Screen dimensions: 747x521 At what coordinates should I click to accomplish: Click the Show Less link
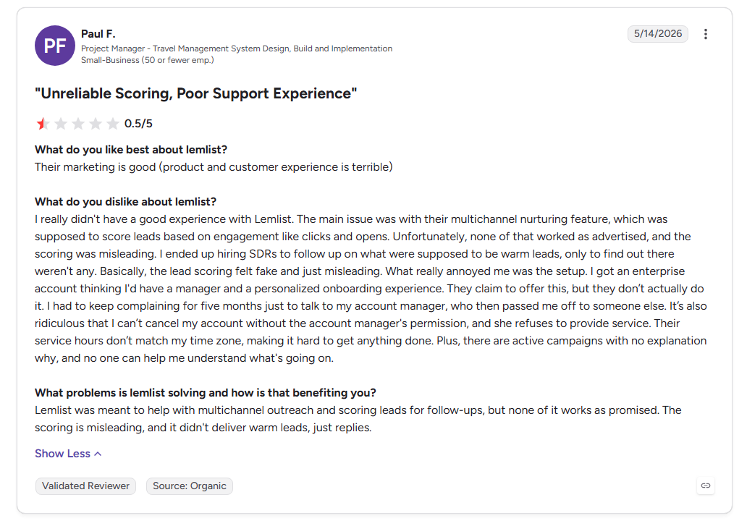pyautogui.click(x=68, y=454)
